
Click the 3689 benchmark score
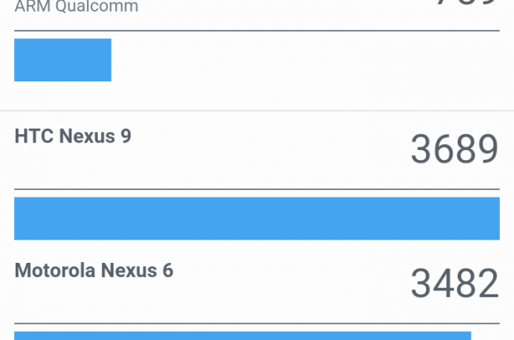coord(454,150)
